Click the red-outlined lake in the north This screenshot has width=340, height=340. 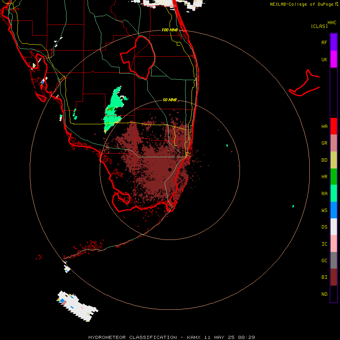[x=138, y=58]
